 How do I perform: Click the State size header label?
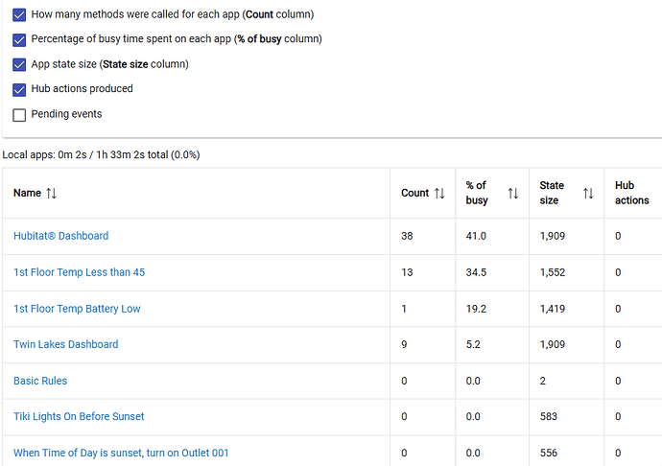552,193
